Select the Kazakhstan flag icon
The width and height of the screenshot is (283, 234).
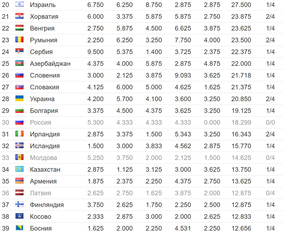pos(19,169)
